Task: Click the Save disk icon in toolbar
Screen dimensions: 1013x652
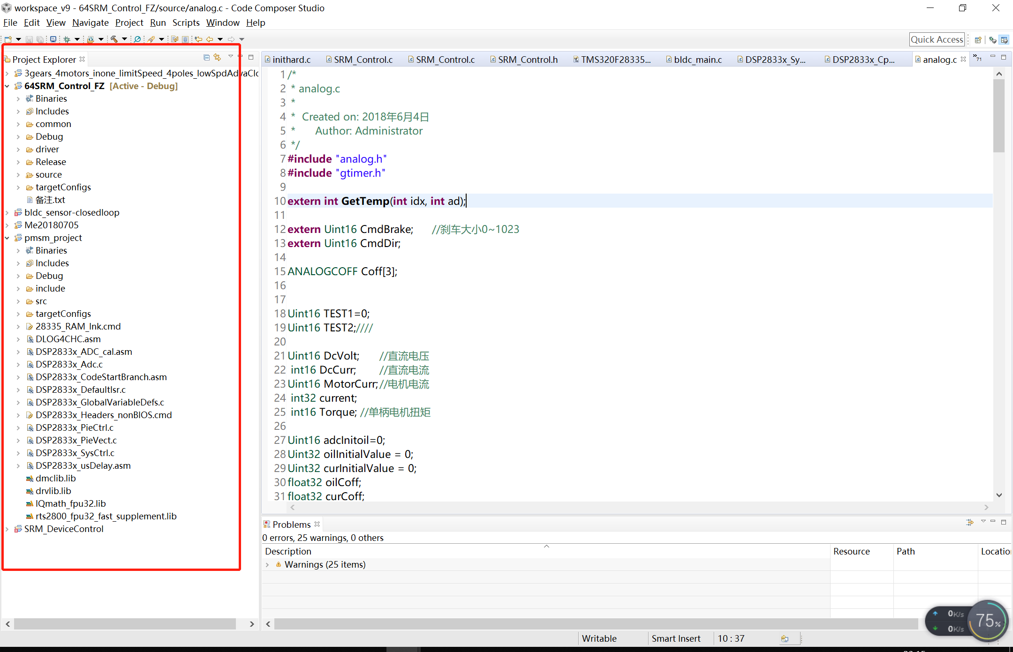Action: click(29, 39)
